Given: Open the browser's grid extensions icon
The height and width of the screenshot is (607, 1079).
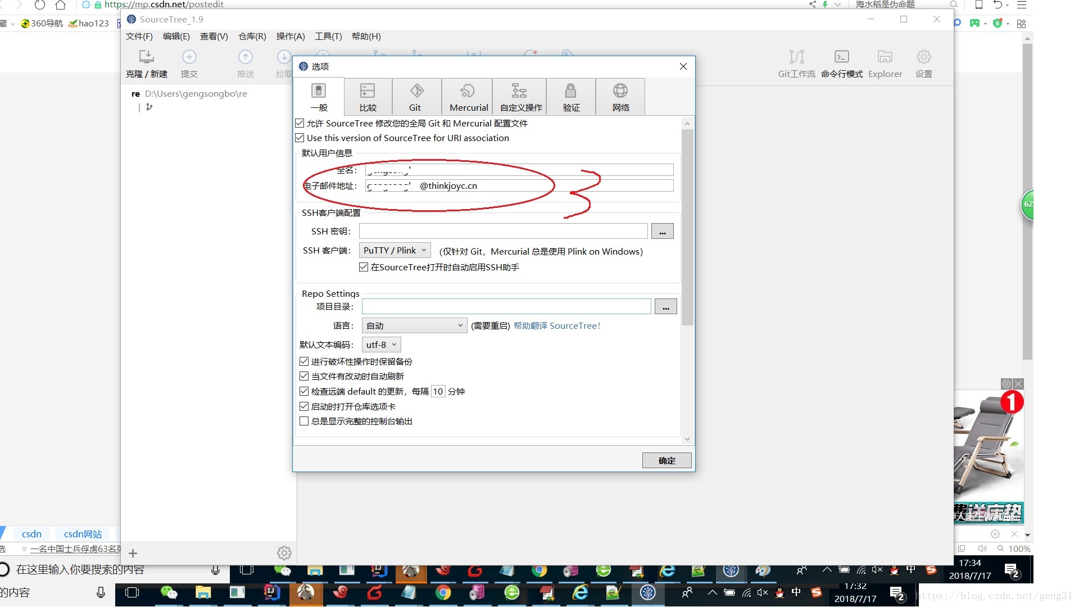Looking at the screenshot, I should 1022,24.
